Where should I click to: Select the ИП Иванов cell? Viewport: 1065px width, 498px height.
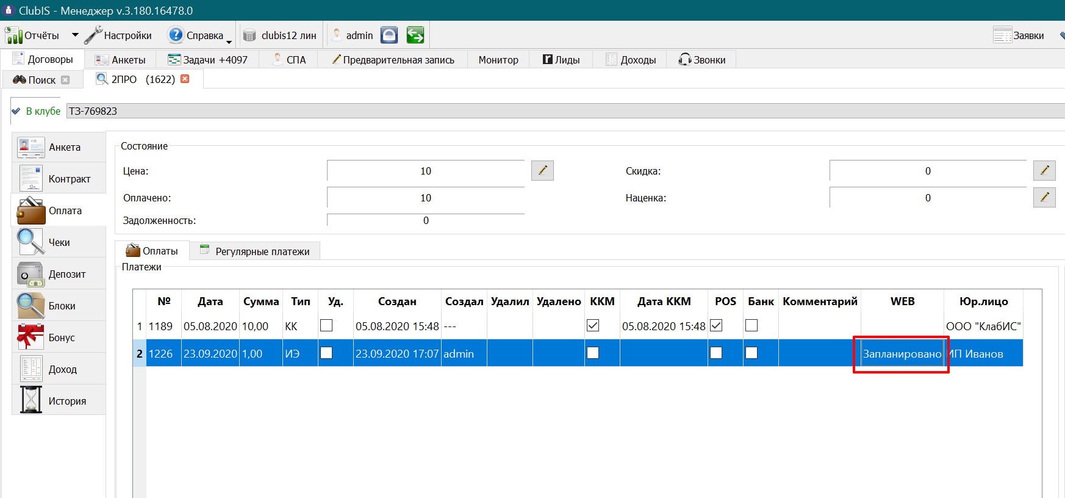pyautogui.click(x=983, y=353)
